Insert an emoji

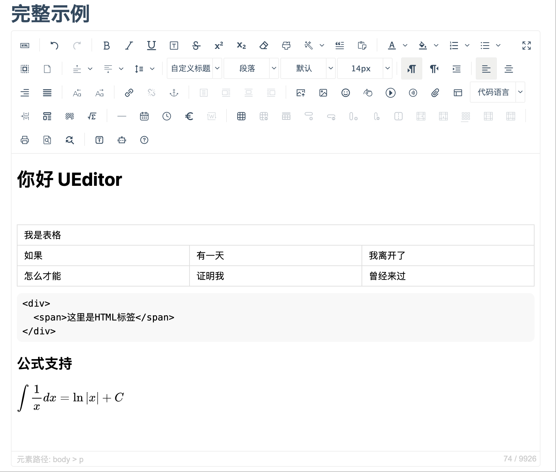click(345, 93)
